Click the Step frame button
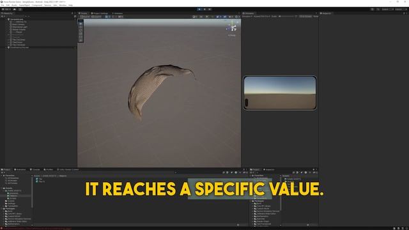 coord(210,10)
